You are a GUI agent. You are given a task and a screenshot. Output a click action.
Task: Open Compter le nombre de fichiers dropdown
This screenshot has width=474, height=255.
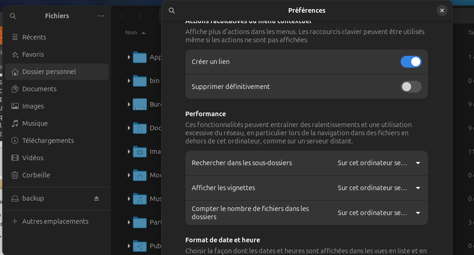pos(379,213)
